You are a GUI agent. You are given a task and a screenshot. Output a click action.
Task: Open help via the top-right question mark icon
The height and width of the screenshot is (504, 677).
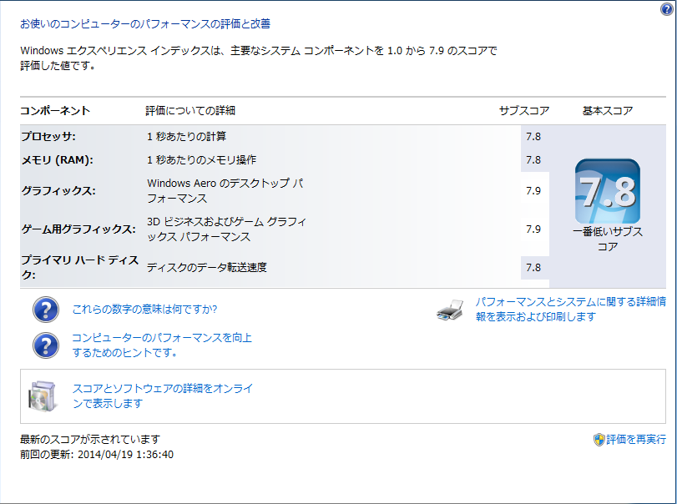(667, 9)
